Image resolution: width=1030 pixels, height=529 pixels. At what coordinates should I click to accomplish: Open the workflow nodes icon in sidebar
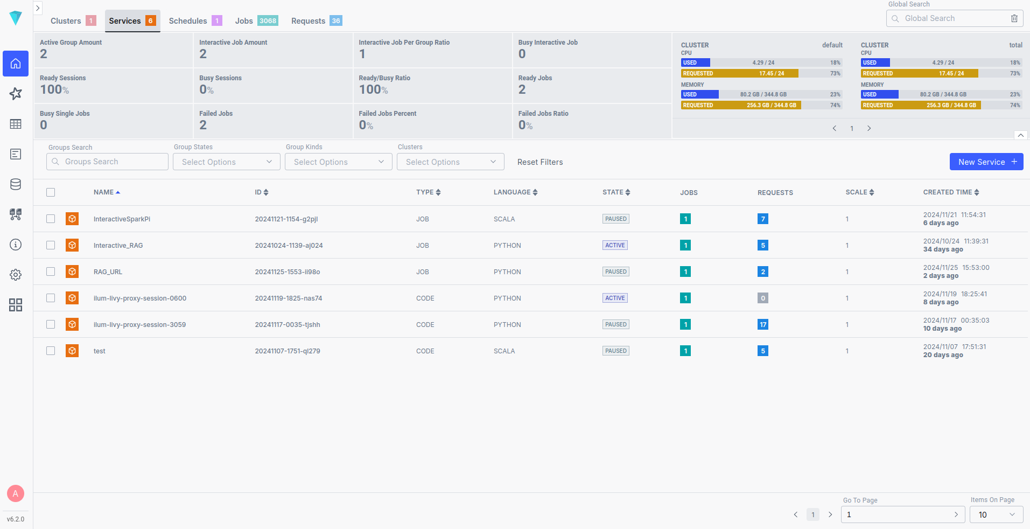(16, 214)
